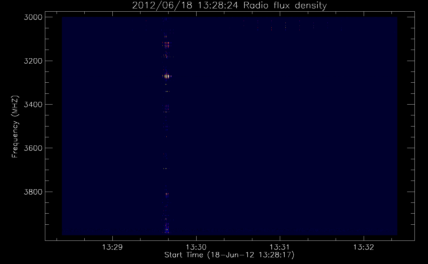Click the "Frequency (MHZ)" axis title
The image size is (428, 264).
point(15,127)
